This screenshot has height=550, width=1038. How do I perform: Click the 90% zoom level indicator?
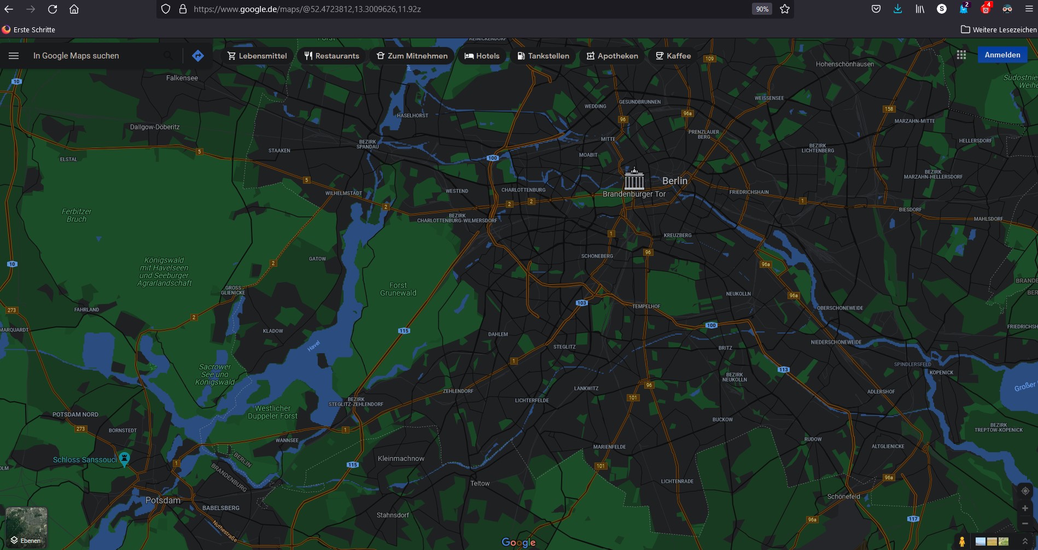click(762, 9)
